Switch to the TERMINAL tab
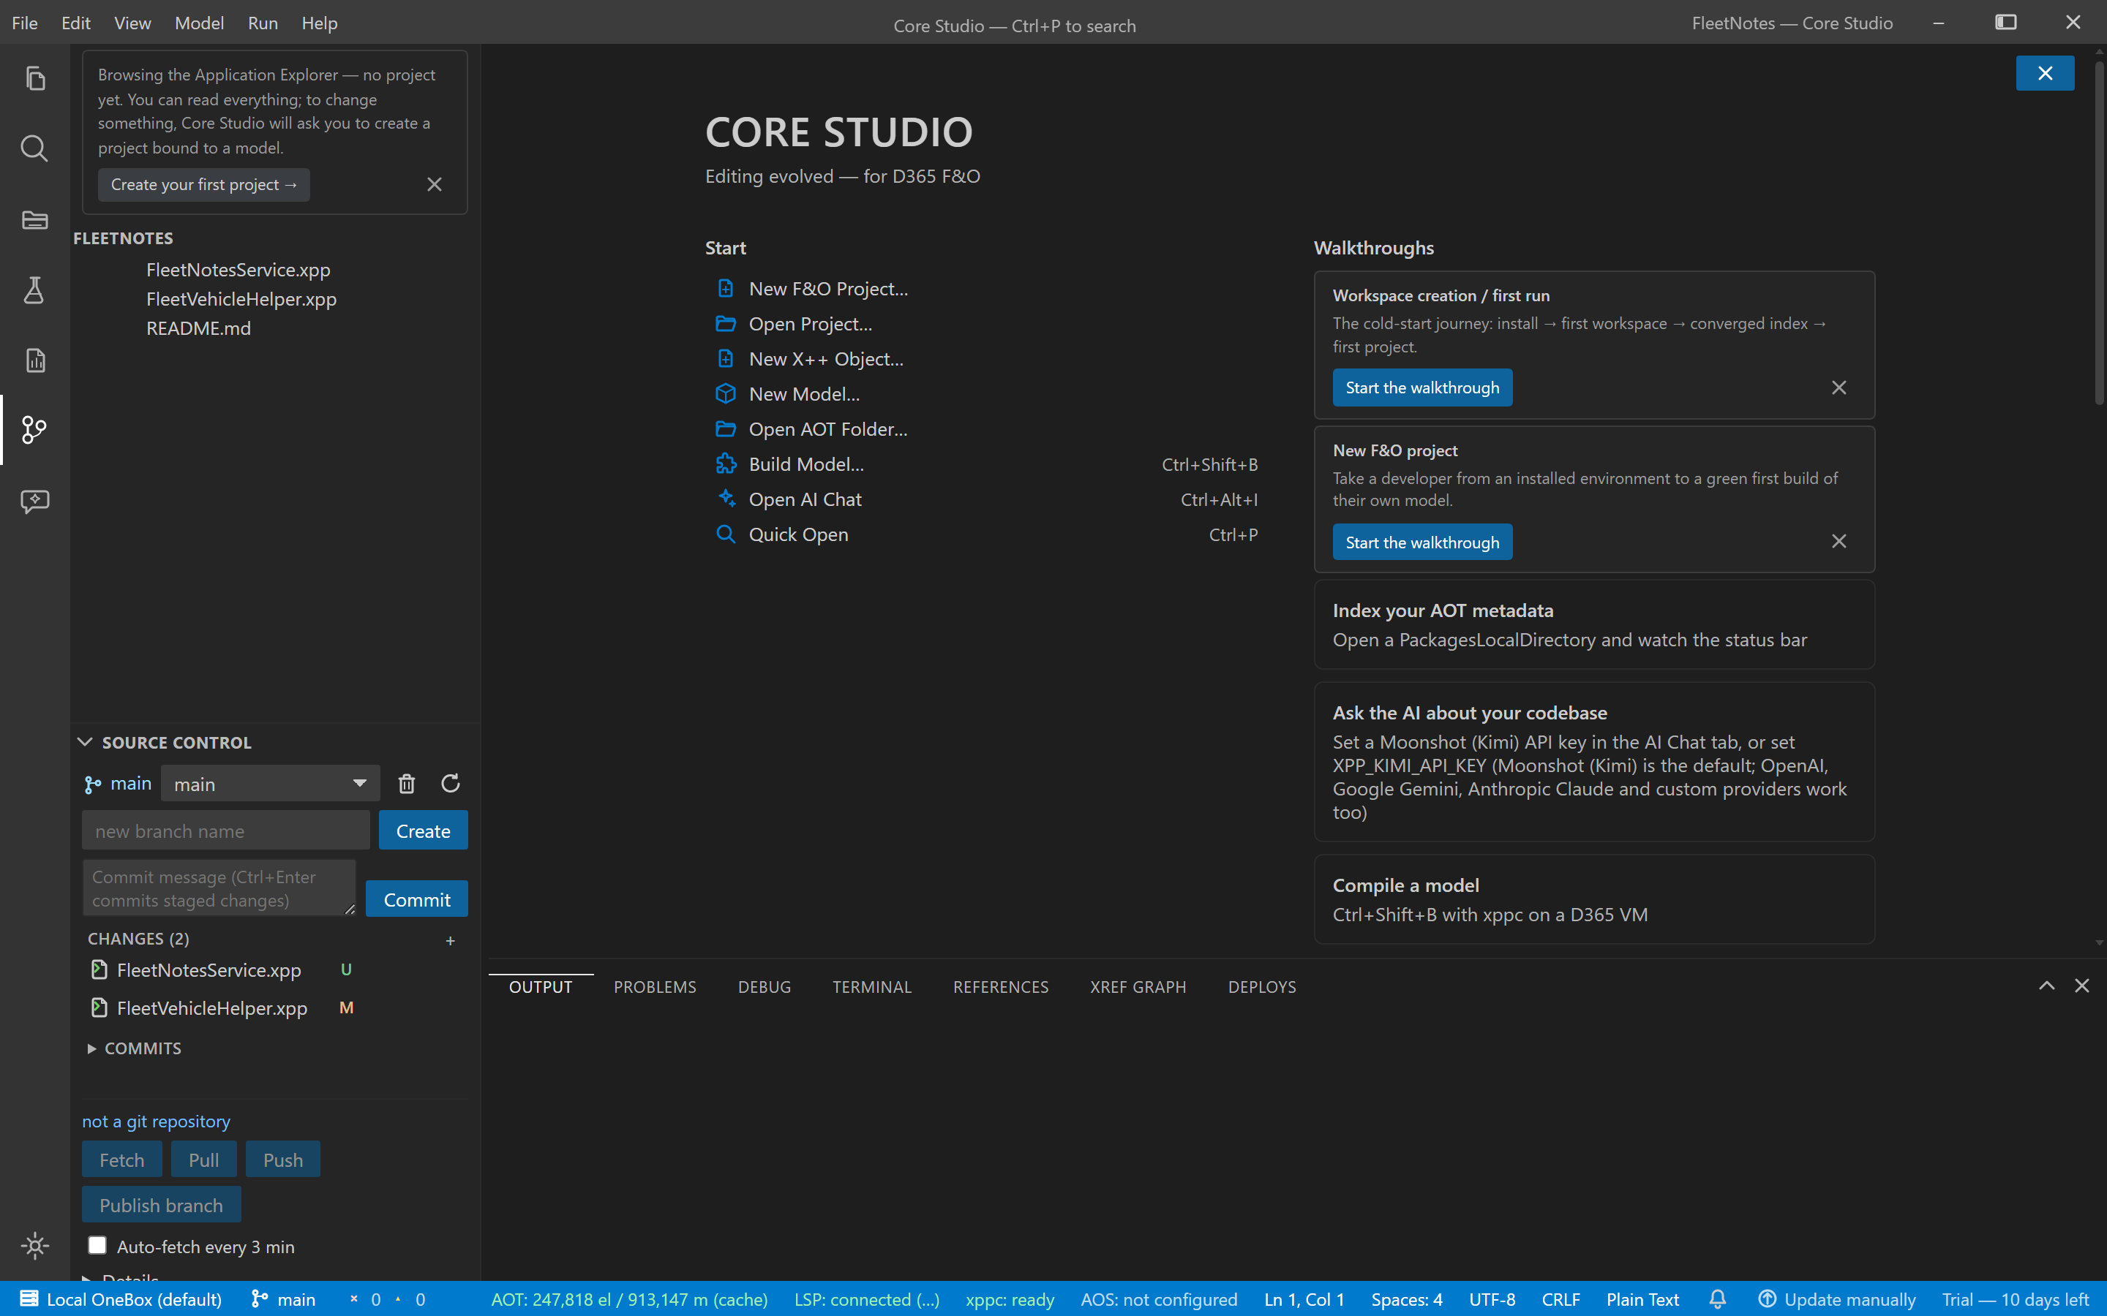The width and height of the screenshot is (2107, 1316). click(871, 987)
